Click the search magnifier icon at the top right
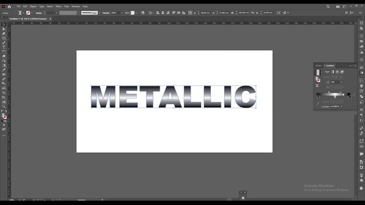The image size is (365, 205). [x=328, y=7]
